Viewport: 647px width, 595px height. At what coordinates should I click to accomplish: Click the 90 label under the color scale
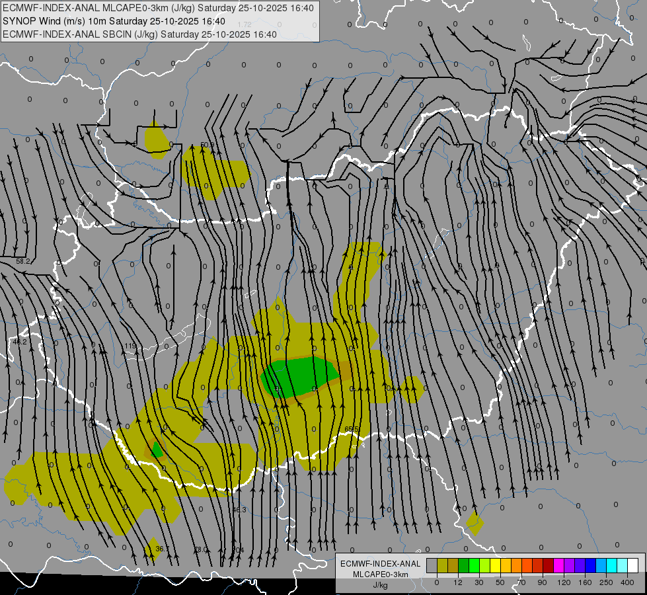542,582
